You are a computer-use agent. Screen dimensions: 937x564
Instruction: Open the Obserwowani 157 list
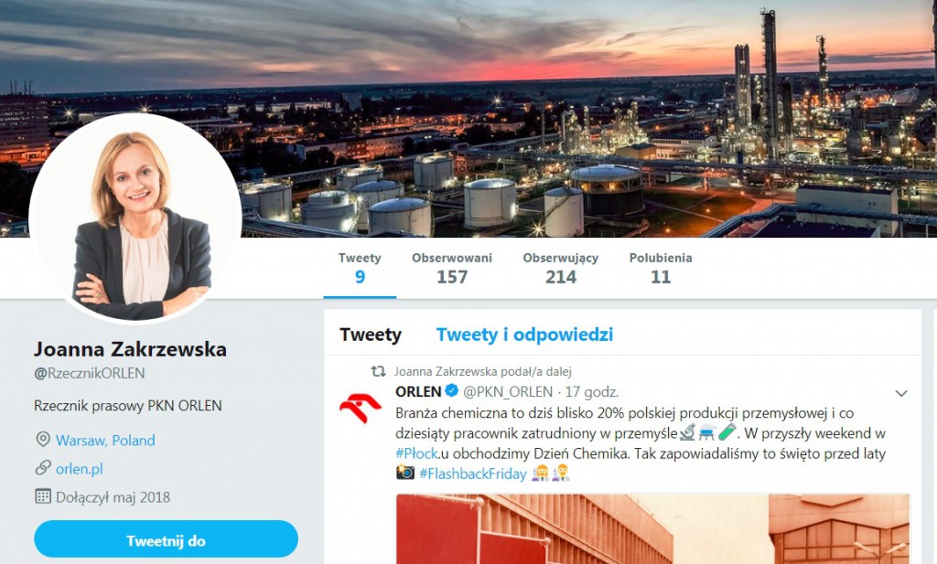click(452, 268)
